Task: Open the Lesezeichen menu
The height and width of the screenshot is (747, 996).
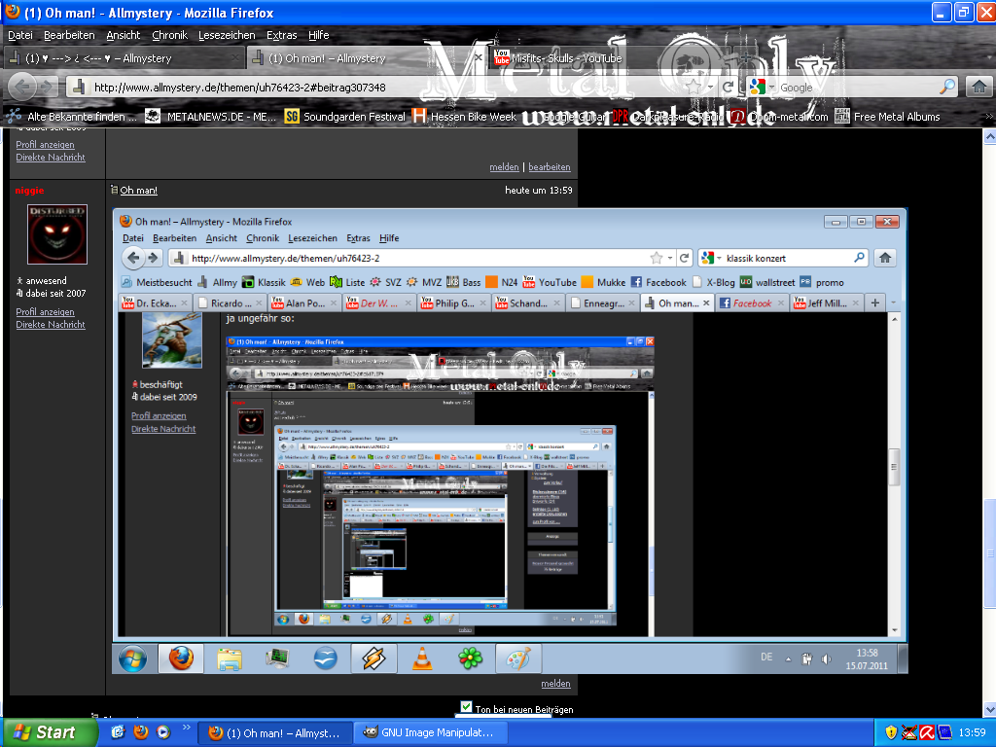Action: 227,35
